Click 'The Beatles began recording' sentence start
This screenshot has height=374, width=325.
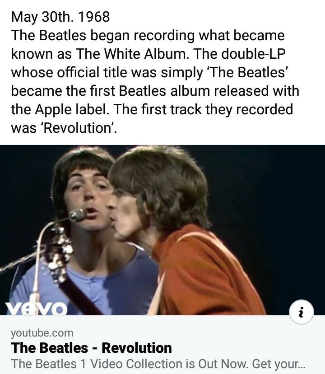click(102, 36)
